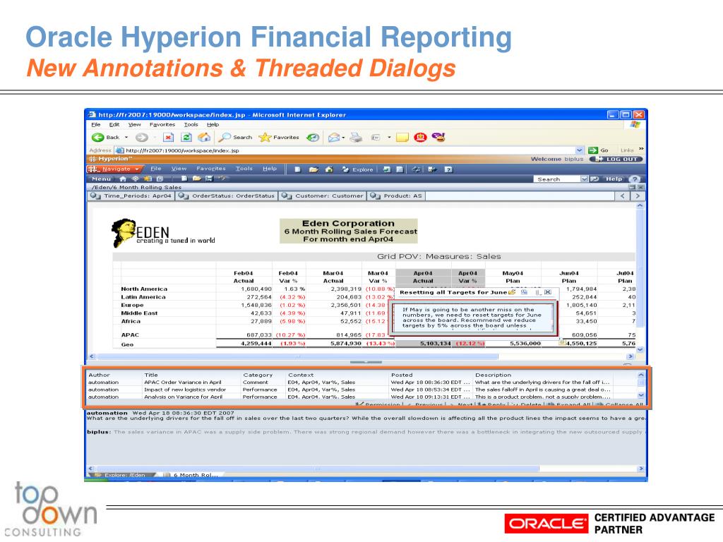
Task: Click the Links chevron in the address row
Action: (641, 150)
